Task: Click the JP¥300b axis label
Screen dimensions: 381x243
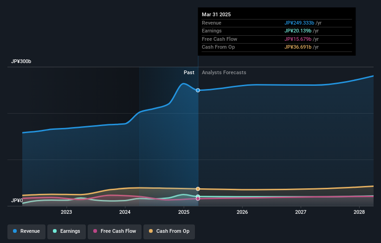Action: [x=21, y=61]
